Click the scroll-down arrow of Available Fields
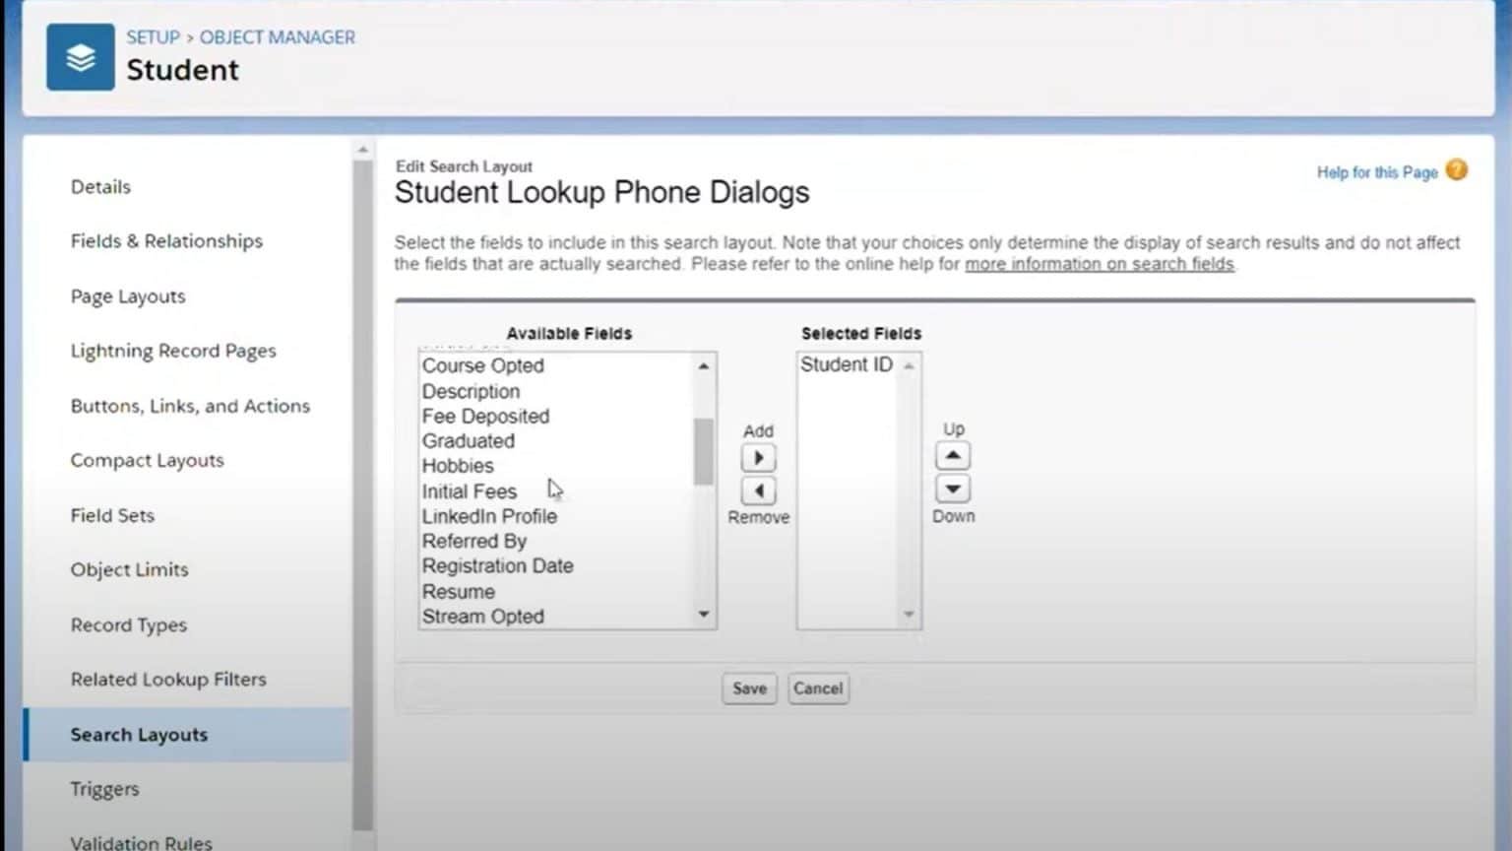 [x=703, y=614]
